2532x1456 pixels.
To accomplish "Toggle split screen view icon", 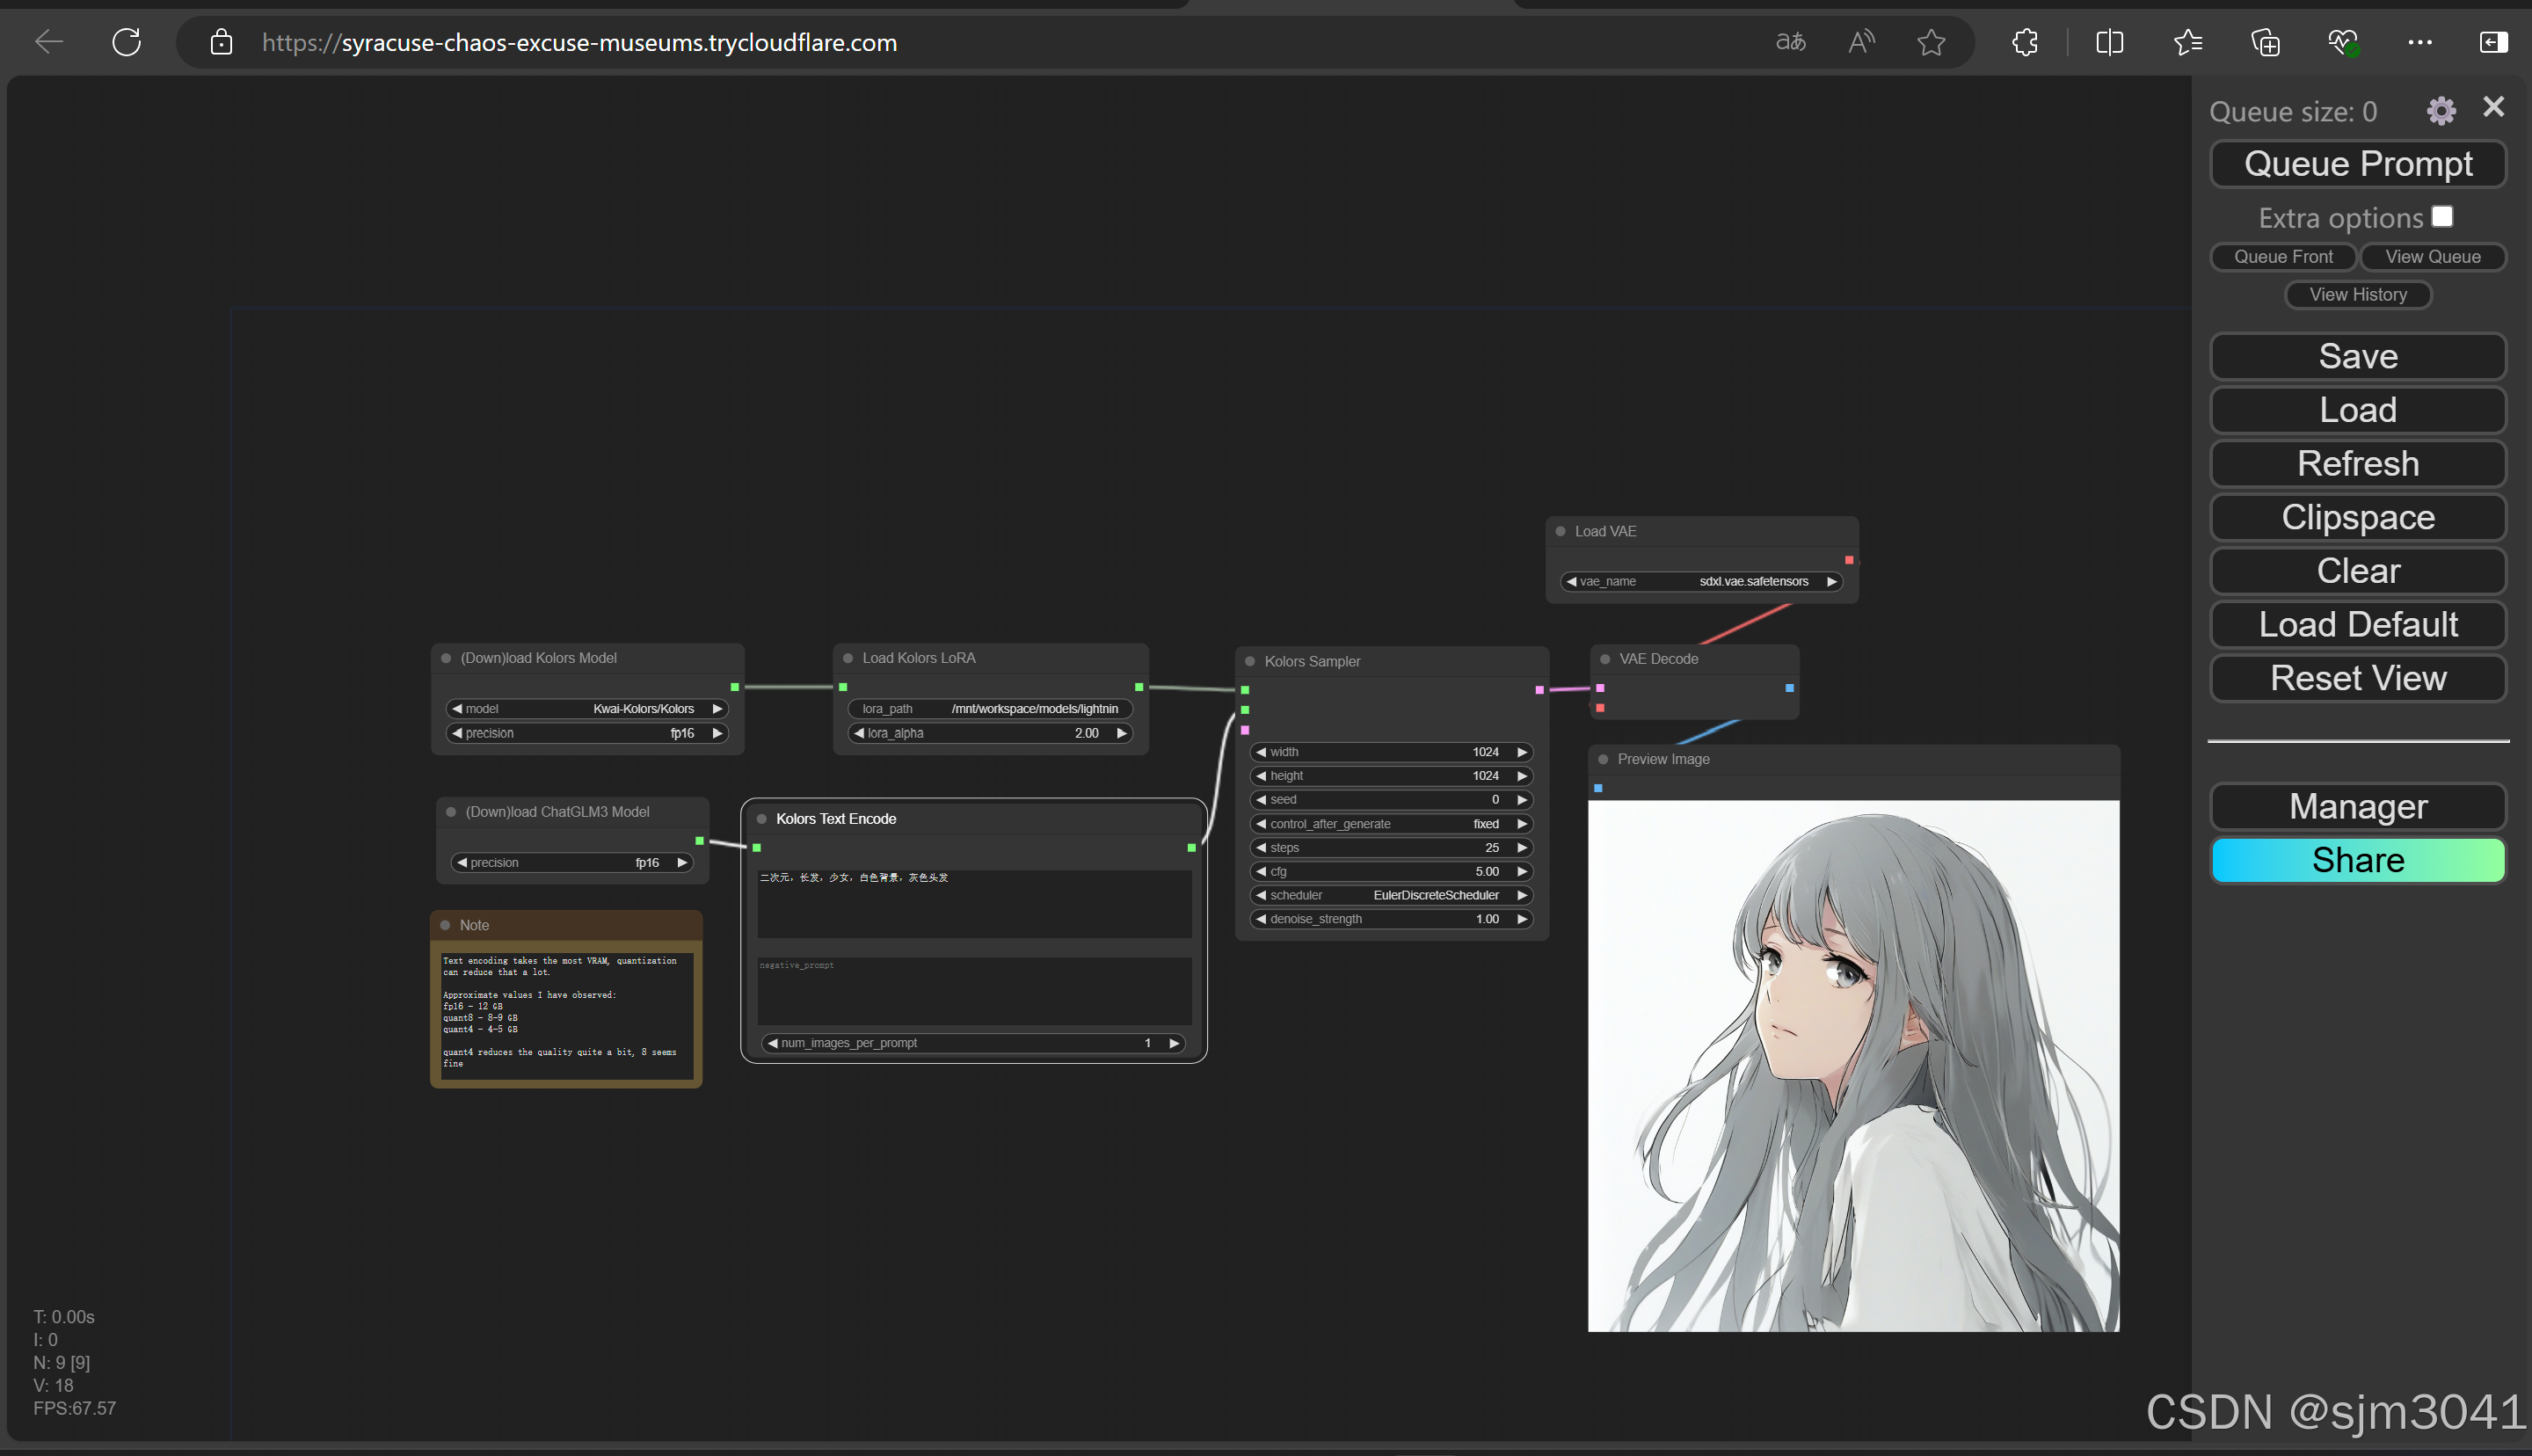I will tap(2109, 42).
